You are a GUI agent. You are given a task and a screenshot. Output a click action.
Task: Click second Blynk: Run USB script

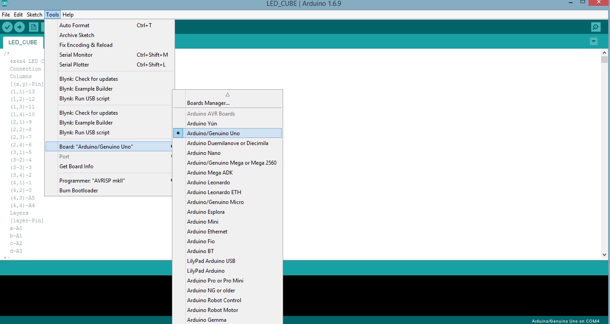click(x=109, y=133)
